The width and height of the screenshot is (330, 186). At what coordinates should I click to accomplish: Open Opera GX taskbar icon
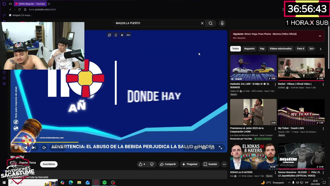click(96, 183)
